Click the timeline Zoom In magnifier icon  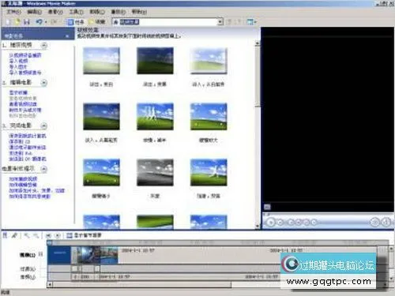[27, 235]
